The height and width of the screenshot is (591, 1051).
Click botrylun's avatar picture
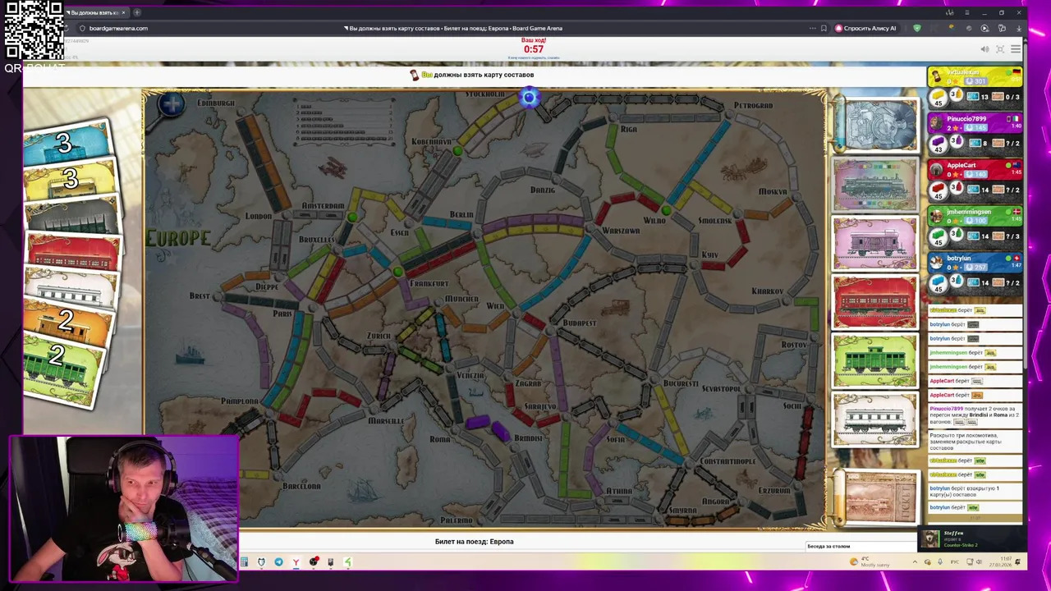tap(936, 263)
